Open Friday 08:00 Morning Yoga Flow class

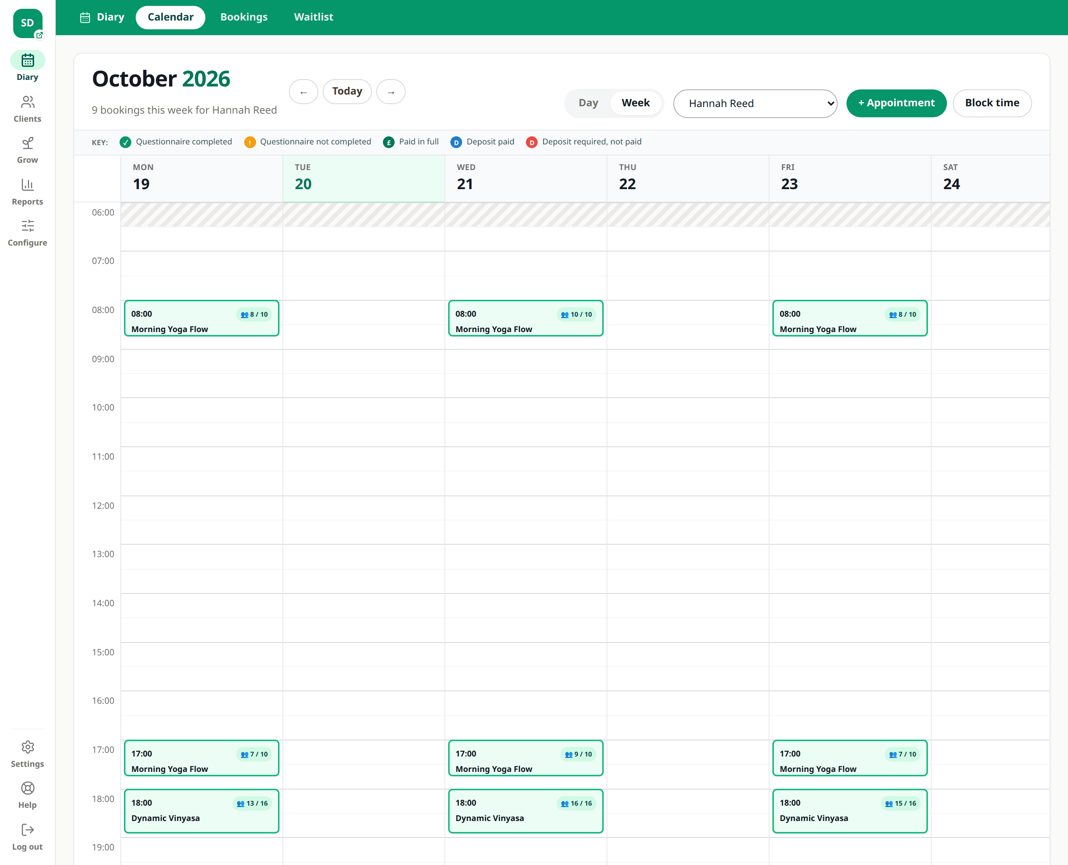(x=850, y=319)
